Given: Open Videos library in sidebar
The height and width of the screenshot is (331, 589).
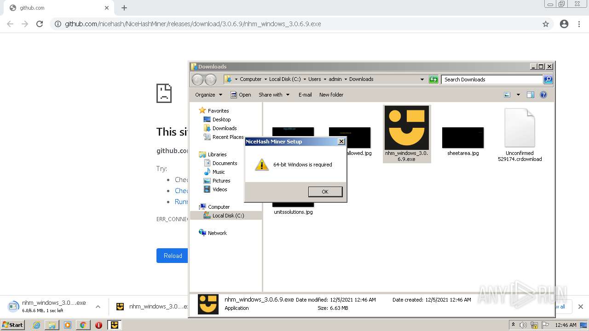Looking at the screenshot, I should [x=219, y=189].
